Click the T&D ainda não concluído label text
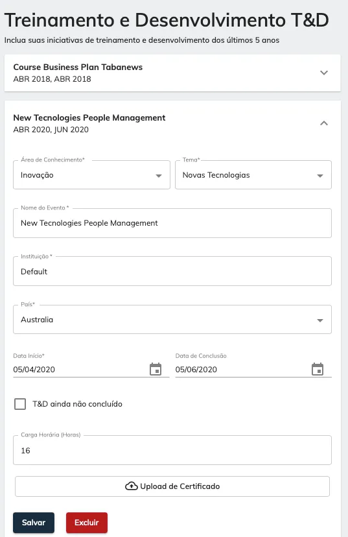This screenshot has height=537, width=348. 77,404
